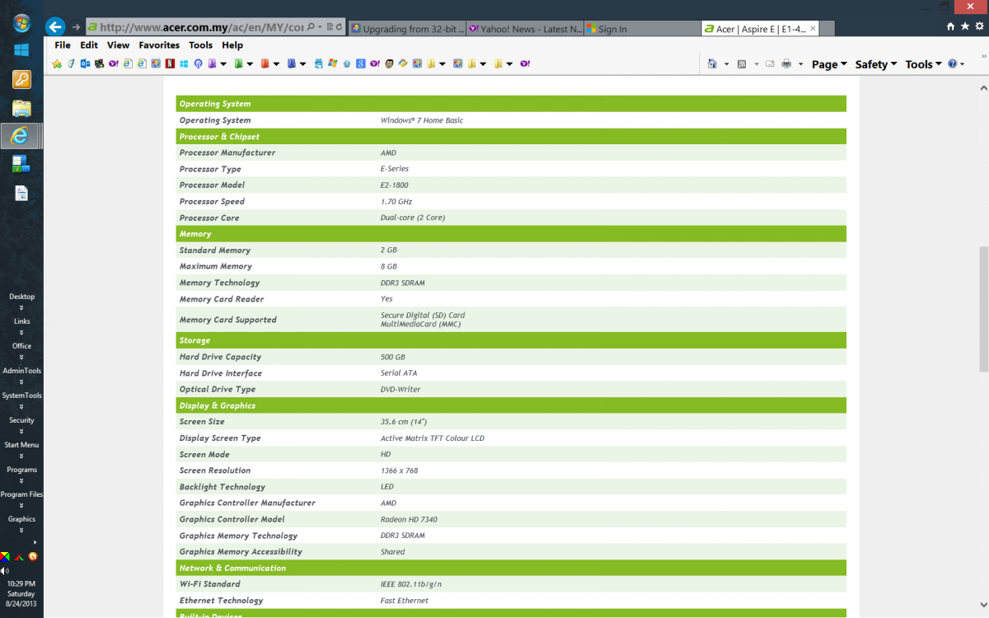Click the Read Mail envelope icon
This screenshot has width=989, height=618.
(x=770, y=63)
